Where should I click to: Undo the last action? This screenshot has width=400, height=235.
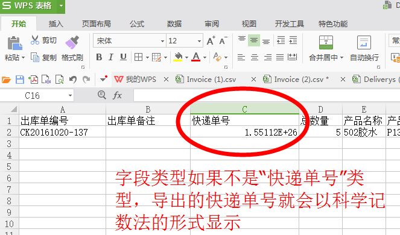pyautogui.click(x=73, y=80)
